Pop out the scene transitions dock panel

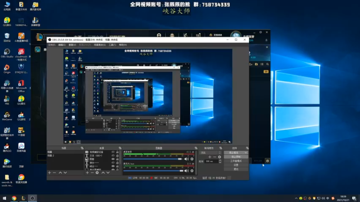tap(220, 148)
